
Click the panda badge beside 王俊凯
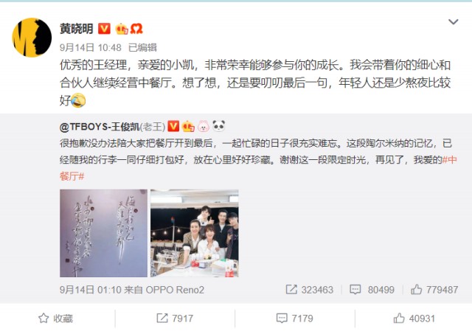218,126
